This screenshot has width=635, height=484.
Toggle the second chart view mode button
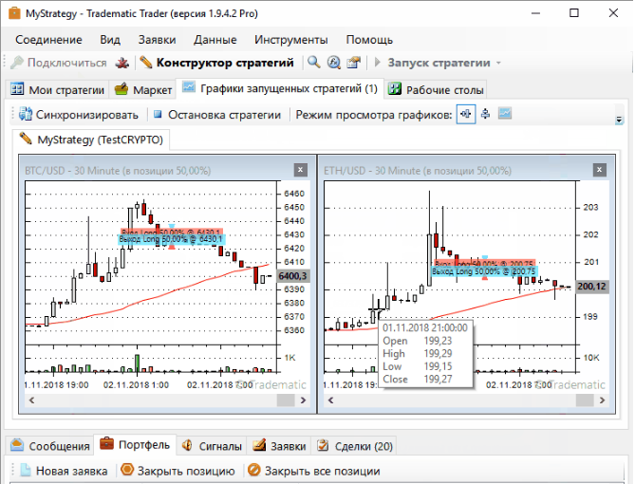[485, 114]
